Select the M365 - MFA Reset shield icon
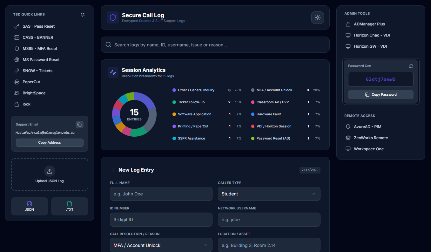Image resolution: width=431 pixels, height=252 pixels. [x=17, y=48]
